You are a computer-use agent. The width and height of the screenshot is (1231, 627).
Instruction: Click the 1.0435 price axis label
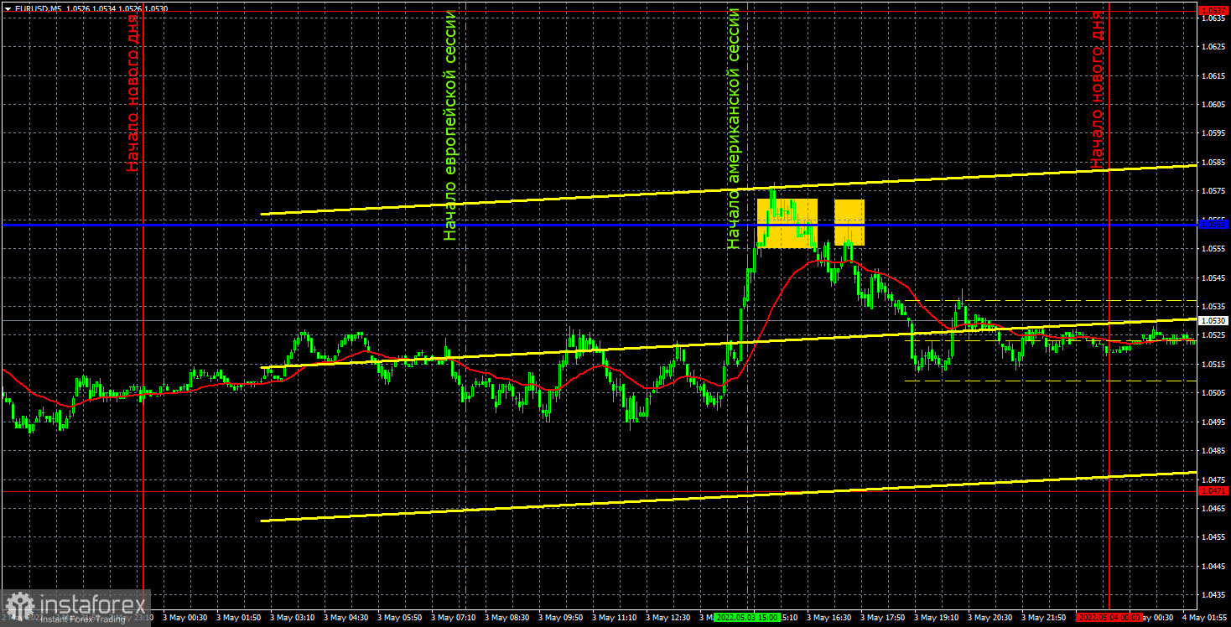coord(1213,595)
